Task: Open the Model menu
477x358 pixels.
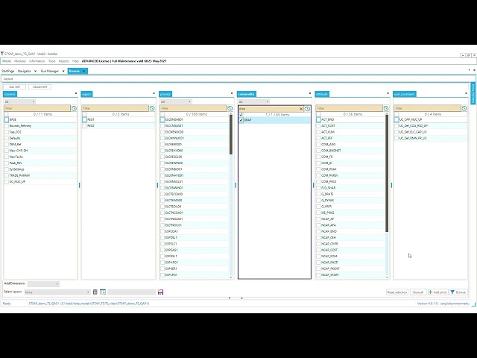Action: pyautogui.click(x=7, y=61)
